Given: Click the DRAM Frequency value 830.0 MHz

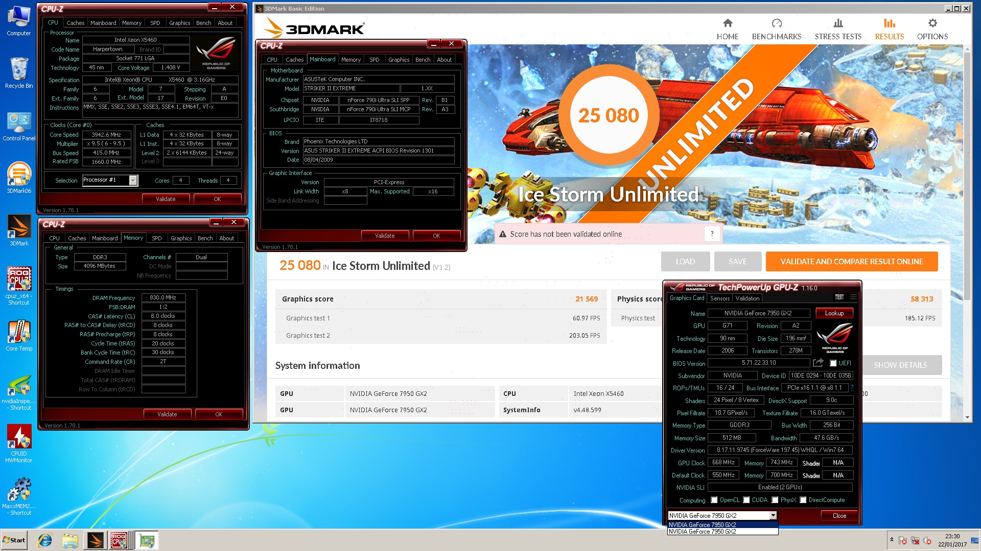Looking at the screenshot, I should [163, 297].
